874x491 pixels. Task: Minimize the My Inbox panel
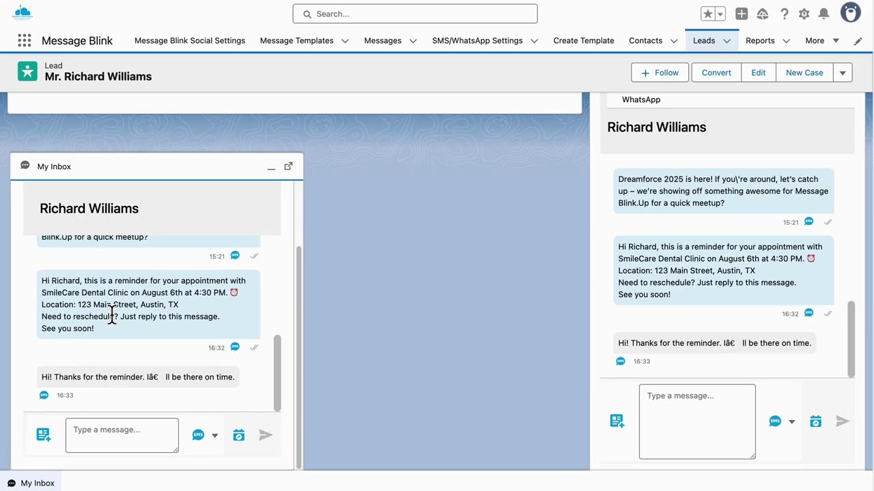pos(271,166)
